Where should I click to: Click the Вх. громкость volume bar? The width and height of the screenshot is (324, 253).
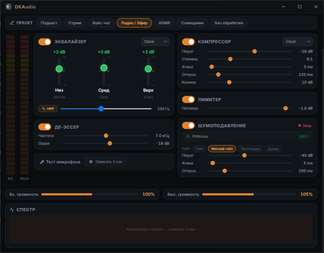pyautogui.click(x=89, y=194)
